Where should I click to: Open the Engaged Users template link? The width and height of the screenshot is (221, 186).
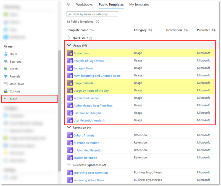(x=83, y=68)
